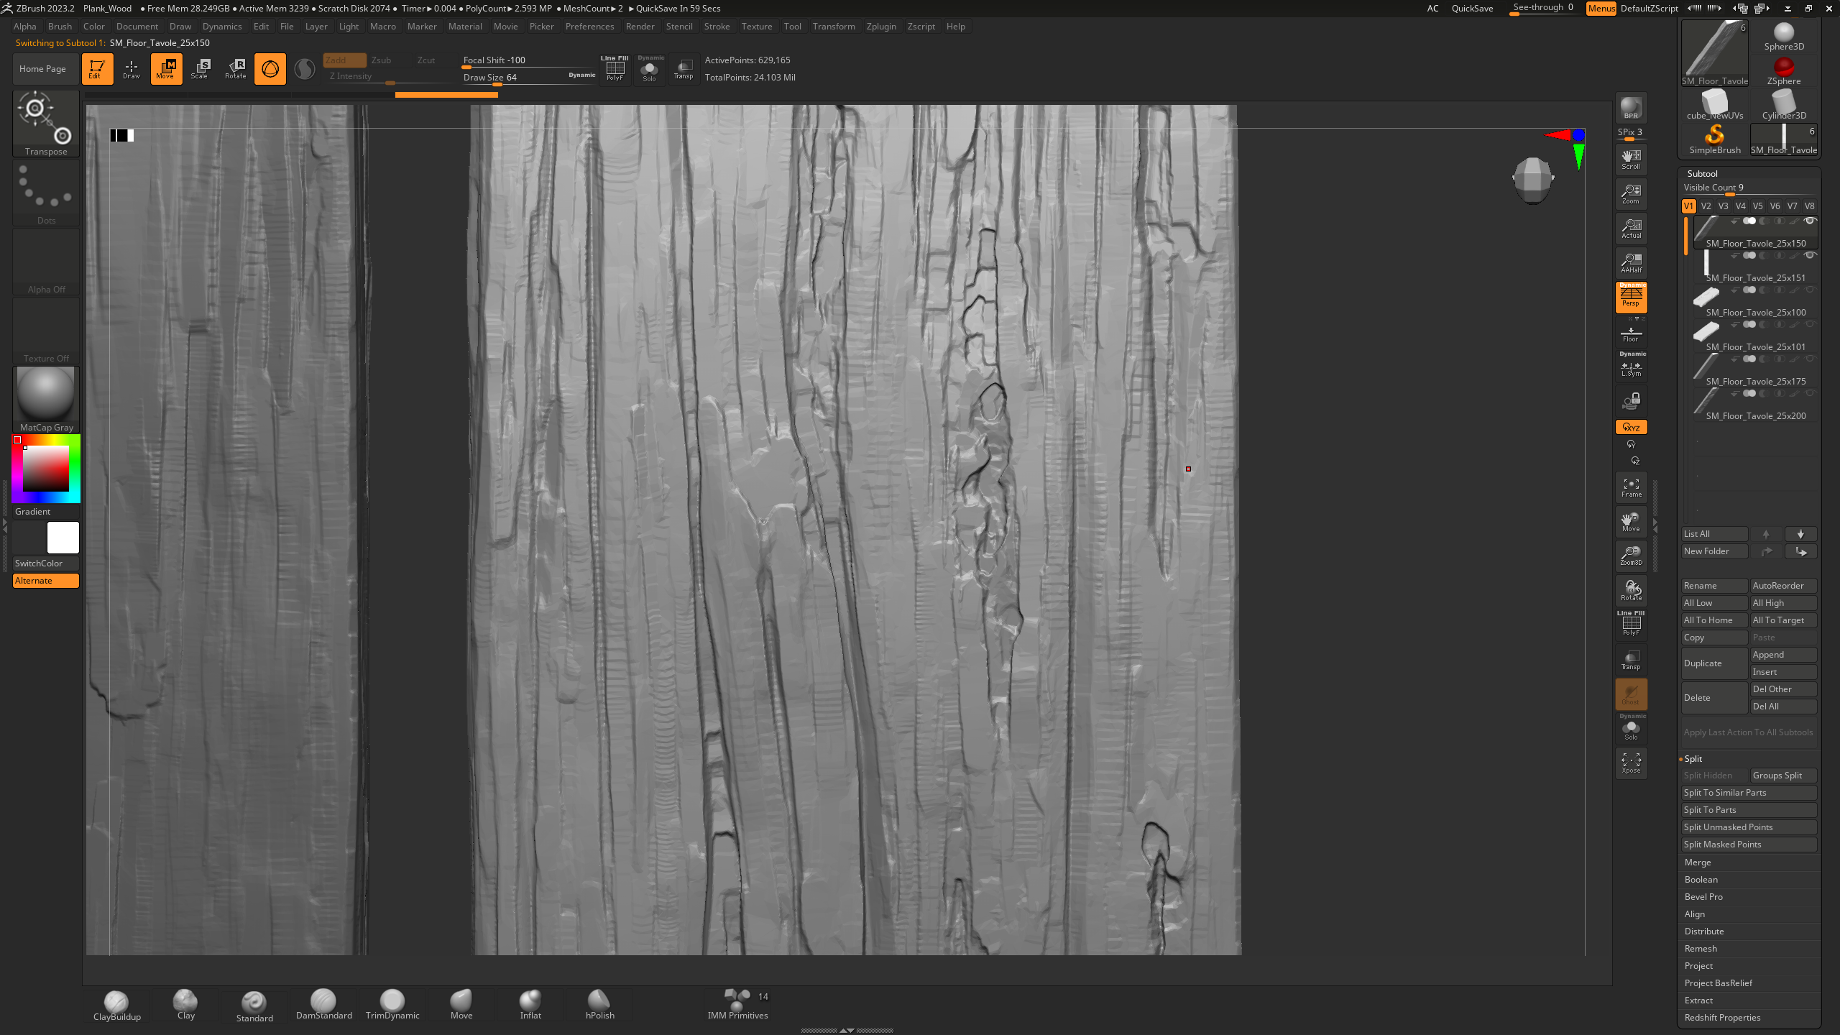Viewport: 1840px width, 1035px height.
Task: Click the Actual size zoom icon
Action: click(x=1631, y=229)
